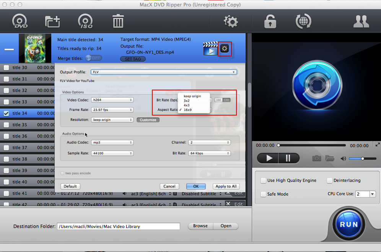Select keep origin aspect ratio

click(x=194, y=96)
